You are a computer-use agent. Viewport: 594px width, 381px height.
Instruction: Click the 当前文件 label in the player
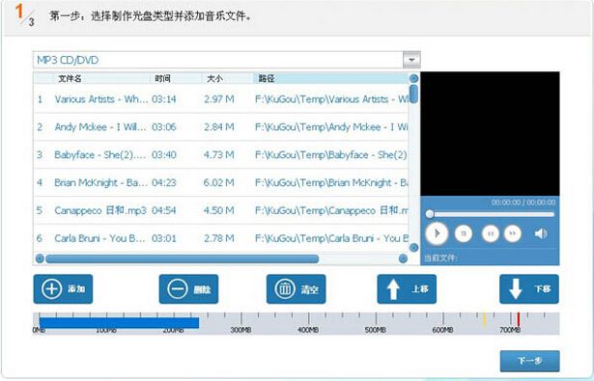pos(440,259)
